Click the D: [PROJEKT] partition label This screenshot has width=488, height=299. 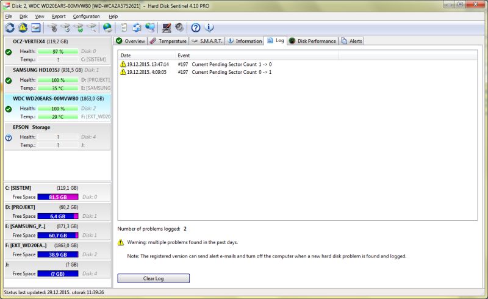20,207
